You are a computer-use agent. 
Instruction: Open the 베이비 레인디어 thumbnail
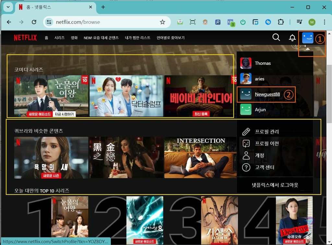tap(200, 96)
